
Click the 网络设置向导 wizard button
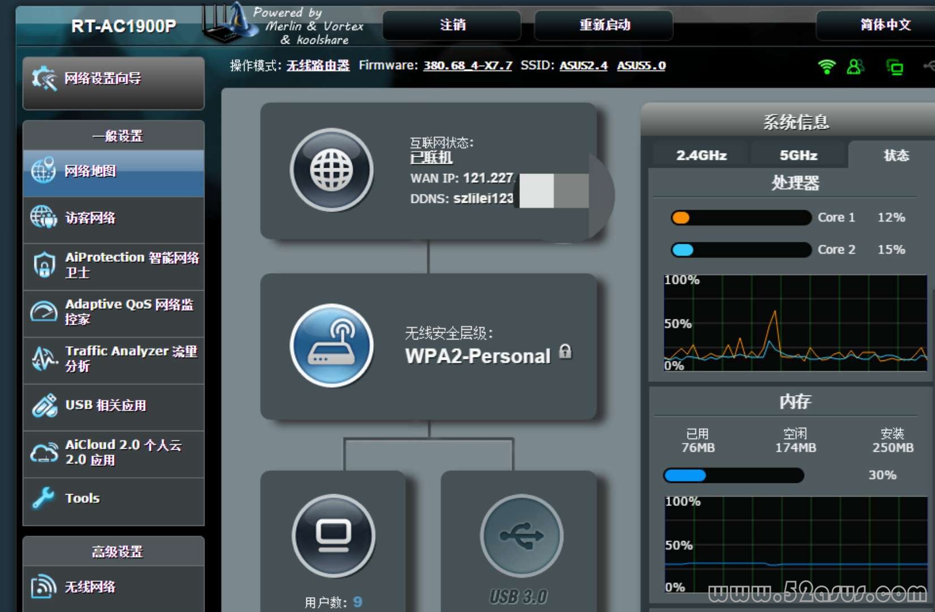113,83
